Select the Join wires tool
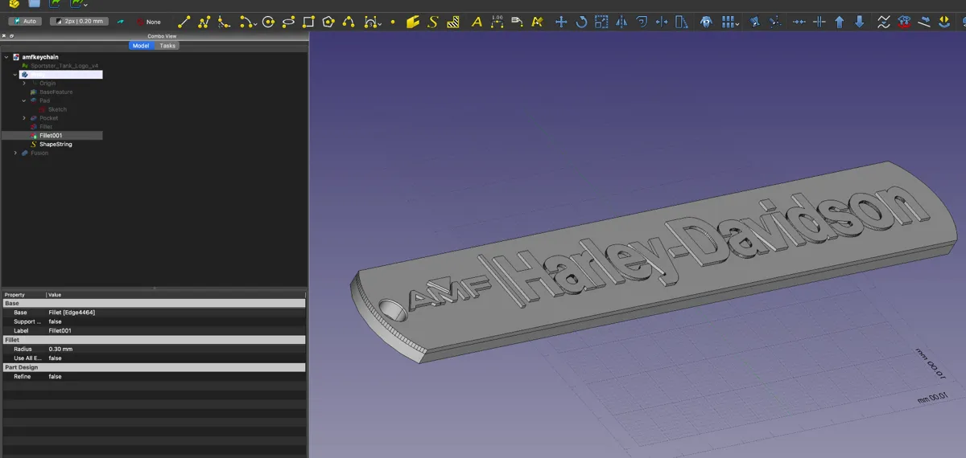The image size is (966, 458). pyautogui.click(x=799, y=22)
